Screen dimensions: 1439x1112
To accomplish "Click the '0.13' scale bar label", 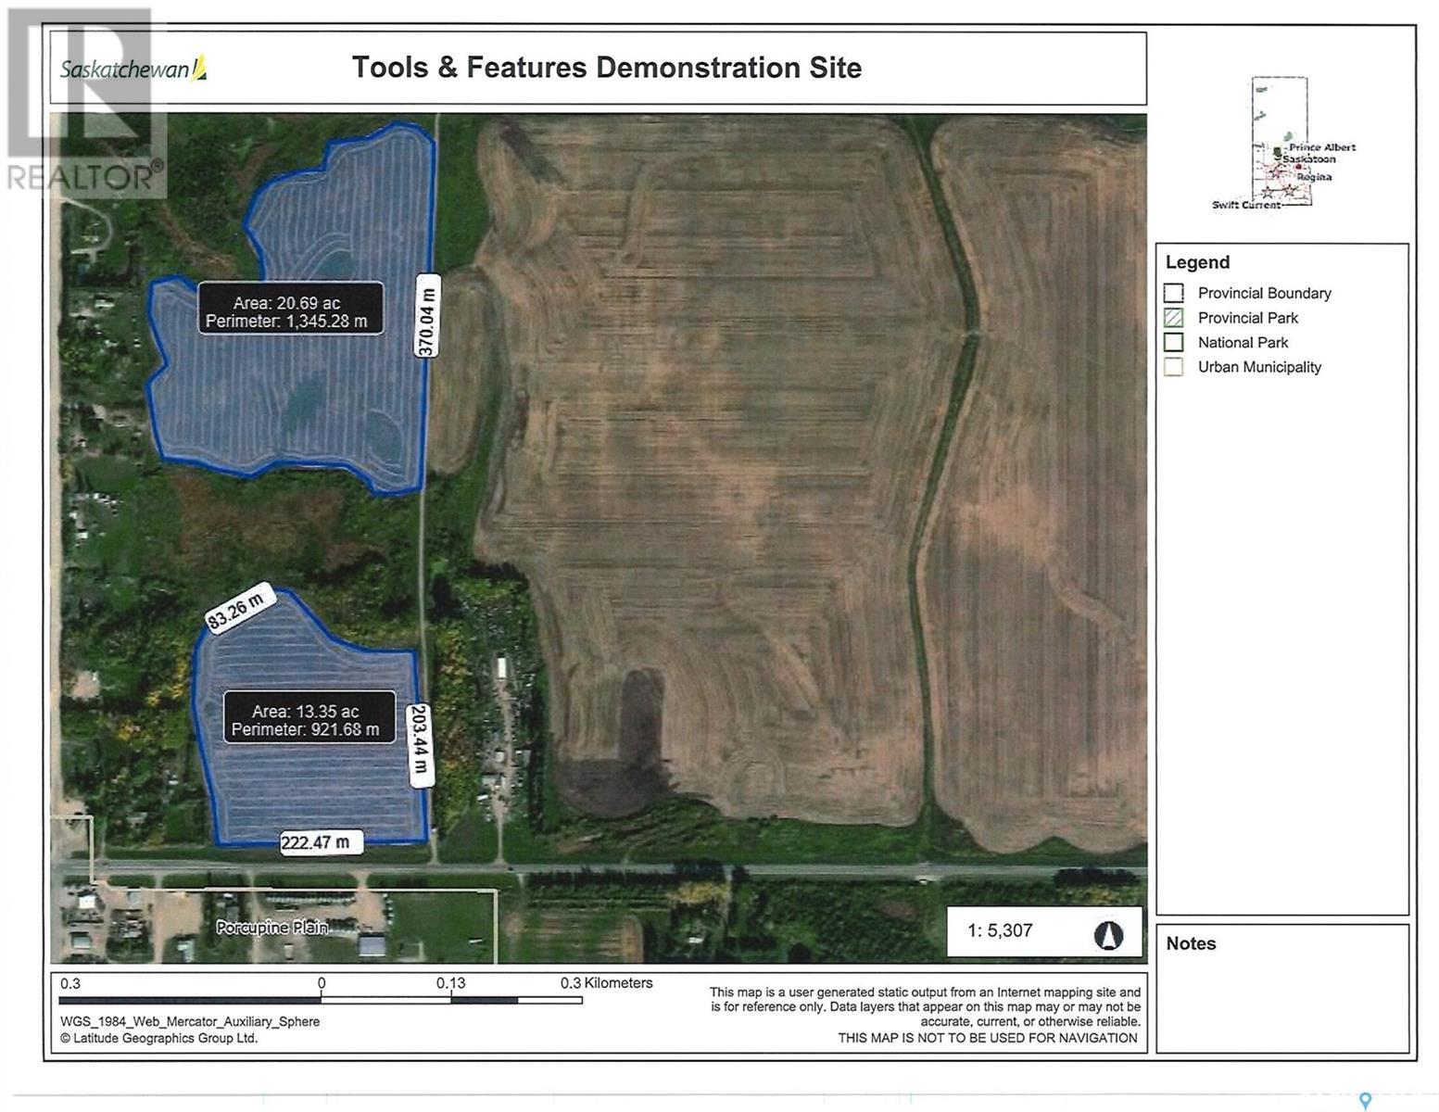I will click(451, 983).
